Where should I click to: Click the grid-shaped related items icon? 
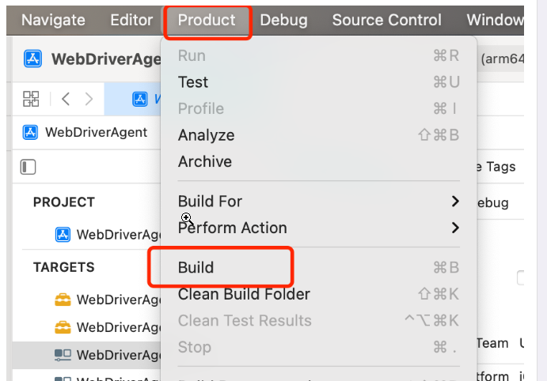31,99
